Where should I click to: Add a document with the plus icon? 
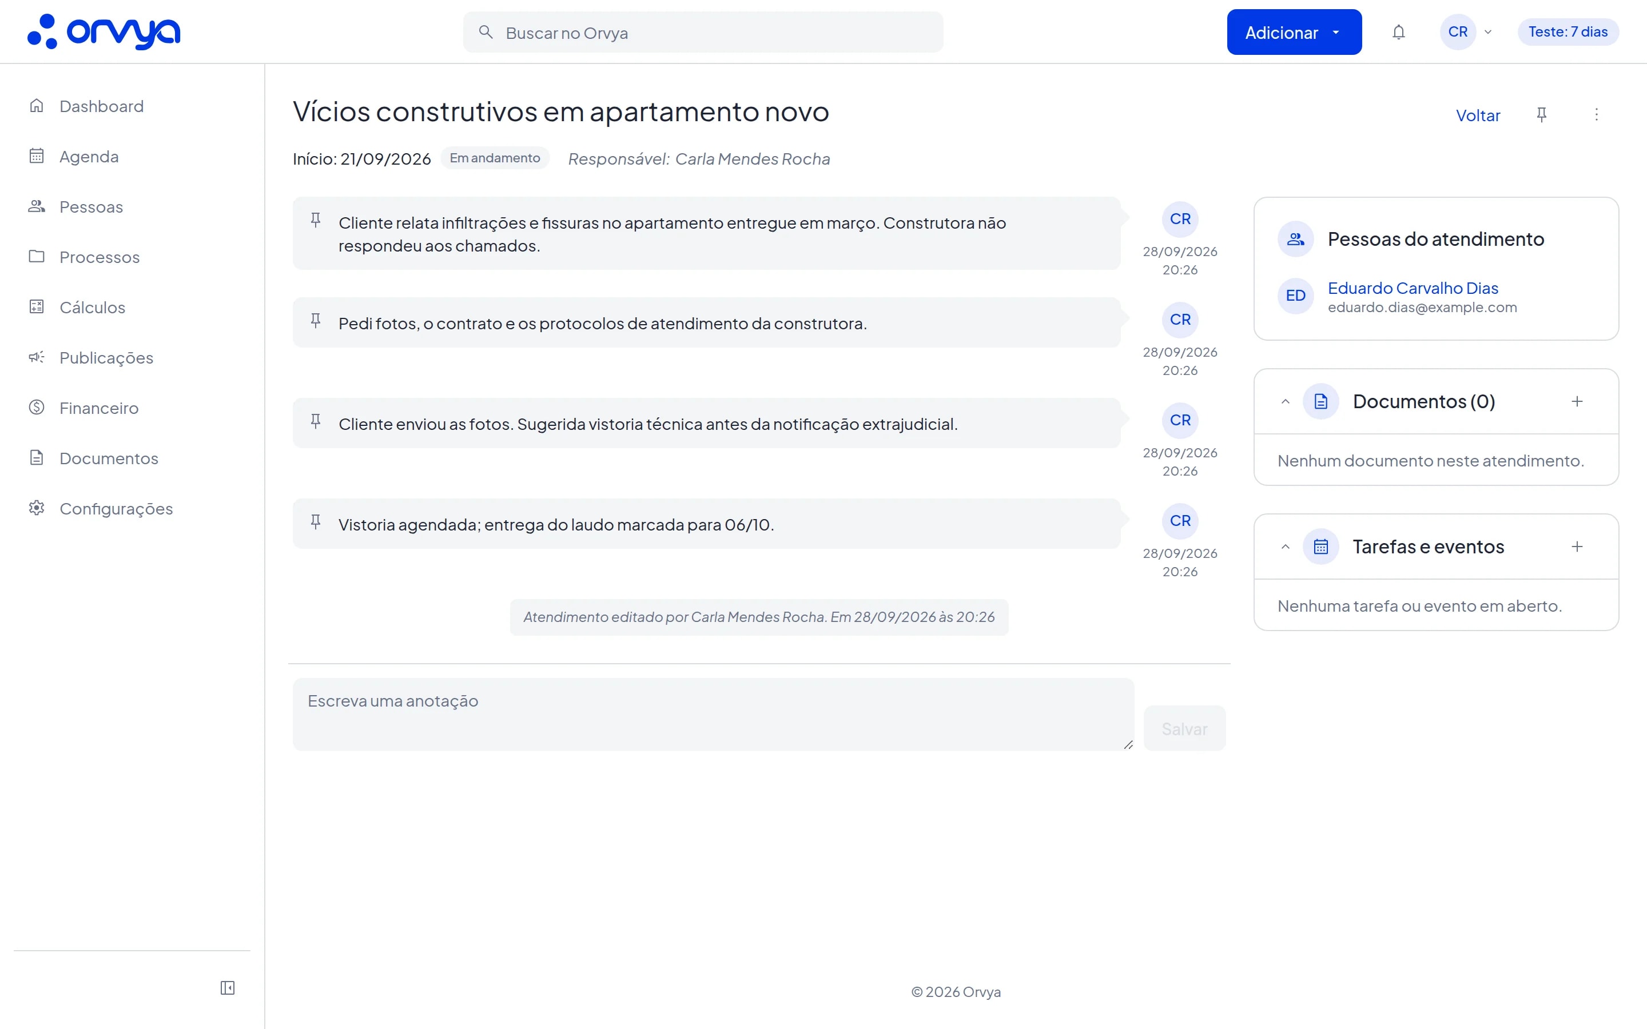[x=1577, y=401]
